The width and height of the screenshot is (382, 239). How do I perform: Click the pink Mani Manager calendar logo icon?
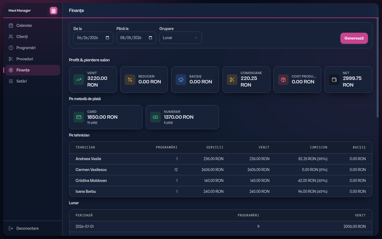click(54, 11)
